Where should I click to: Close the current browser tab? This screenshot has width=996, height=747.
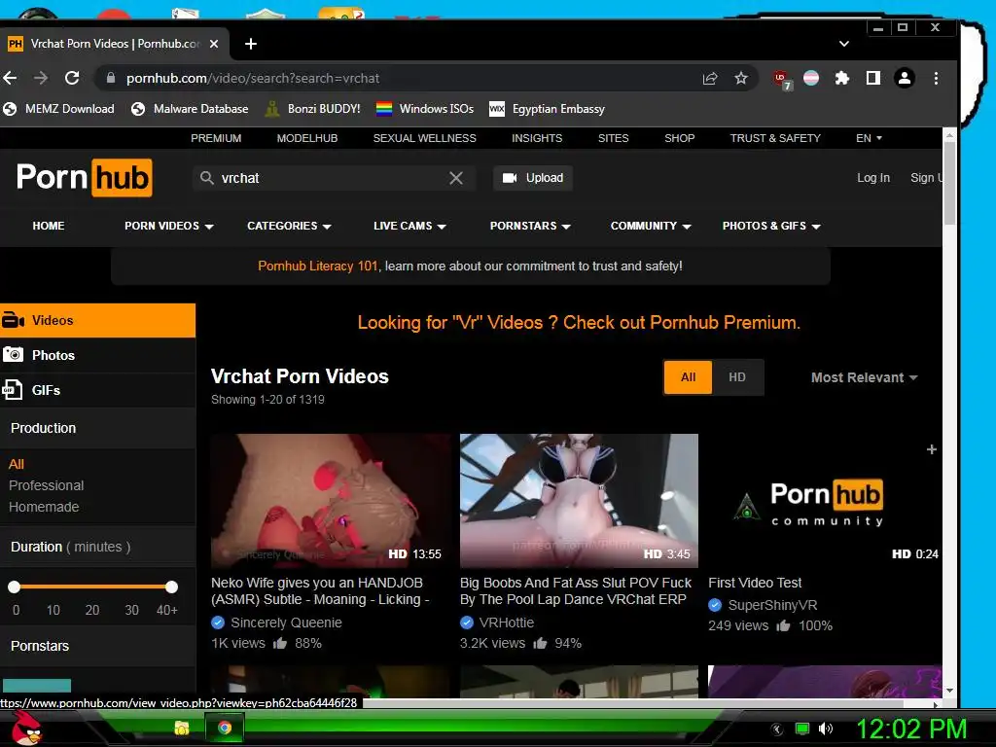[214, 44]
